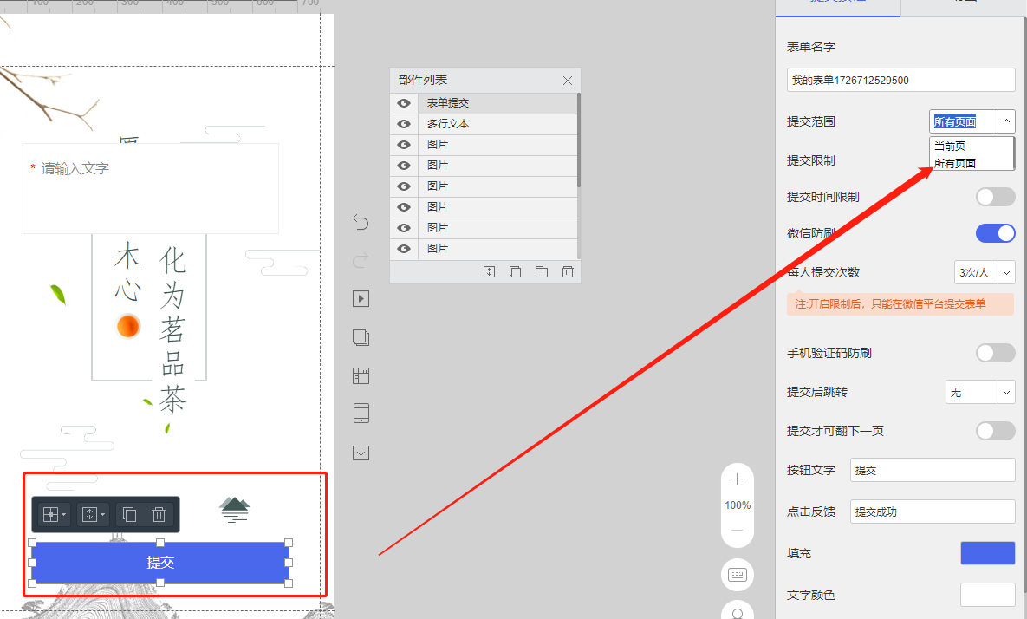Click the 部件列表 scrollbar

pos(579,140)
